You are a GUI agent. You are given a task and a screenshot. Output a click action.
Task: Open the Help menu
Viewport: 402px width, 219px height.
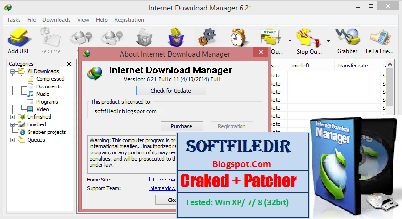(x=101, y=19)
